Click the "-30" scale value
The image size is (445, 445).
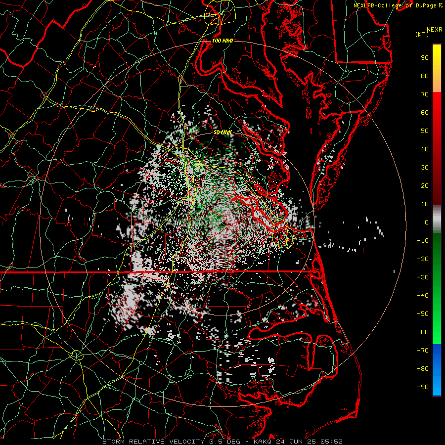tap(423, 277)
